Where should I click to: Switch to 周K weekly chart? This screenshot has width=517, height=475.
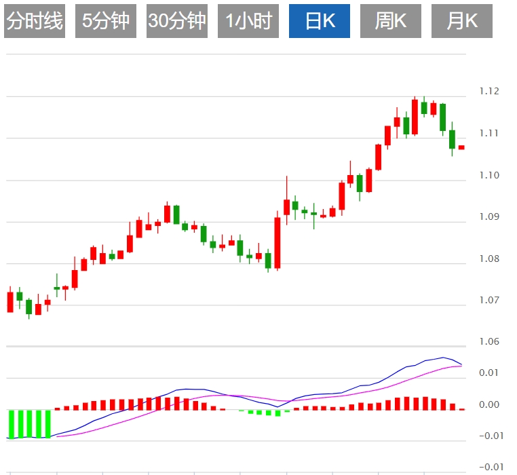pyautogui.click(x=391, y=21)
